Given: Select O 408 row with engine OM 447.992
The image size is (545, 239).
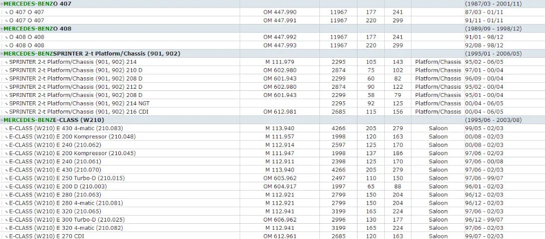Looking at the screenshot, I should pos(272,37).
